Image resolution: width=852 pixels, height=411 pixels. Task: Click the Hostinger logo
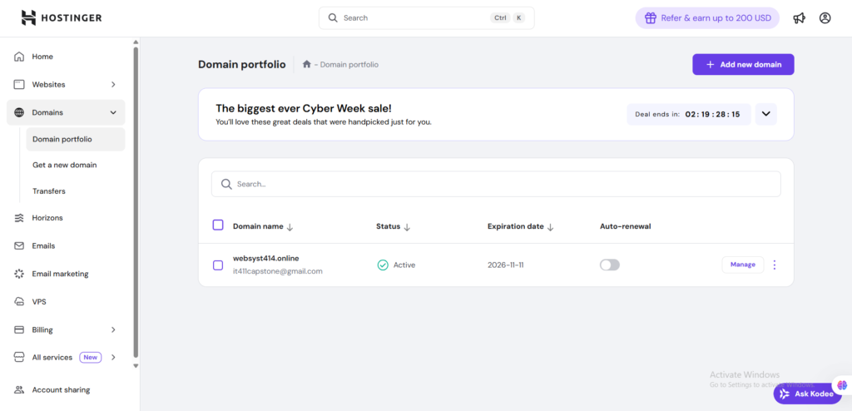62,17
